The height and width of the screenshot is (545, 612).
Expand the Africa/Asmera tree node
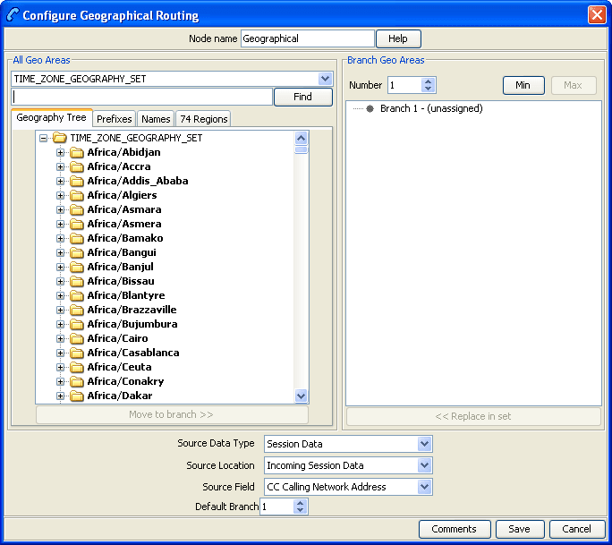coord(60,224)
